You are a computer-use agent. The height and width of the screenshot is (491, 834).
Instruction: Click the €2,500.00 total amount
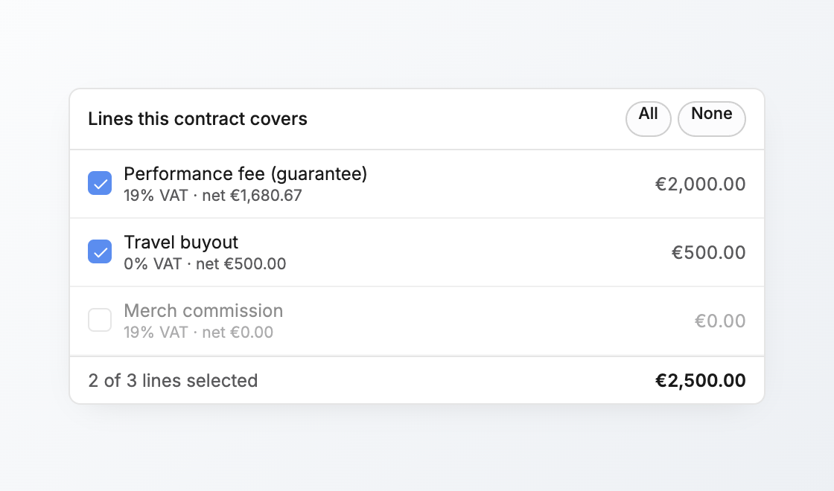click(x=700, y=380)
